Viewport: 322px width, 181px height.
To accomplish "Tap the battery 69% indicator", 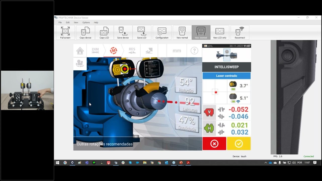I will pyautogui.click(x=208, y=46).
